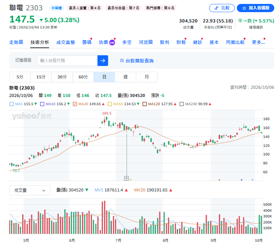The width and height of the screenshot is (276, 246).
Task: Open the 河流圖 tab
Action: point(146,42)
